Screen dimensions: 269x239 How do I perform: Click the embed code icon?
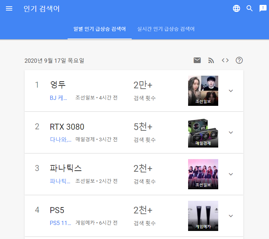(225, 60)
